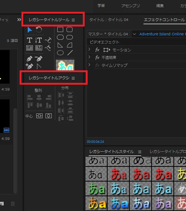Apply the green あa title style

(96, 189)
